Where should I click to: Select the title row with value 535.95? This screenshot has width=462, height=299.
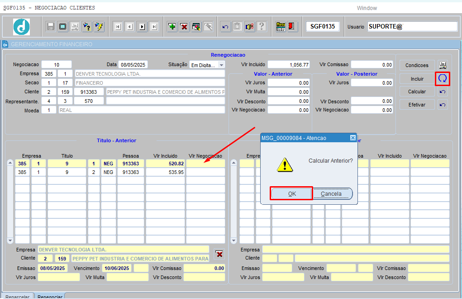tap(120, 172)
